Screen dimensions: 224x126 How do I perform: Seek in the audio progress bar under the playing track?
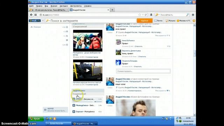click(x=87, y=102)
